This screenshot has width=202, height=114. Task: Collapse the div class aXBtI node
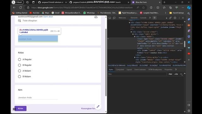(133, 34)
